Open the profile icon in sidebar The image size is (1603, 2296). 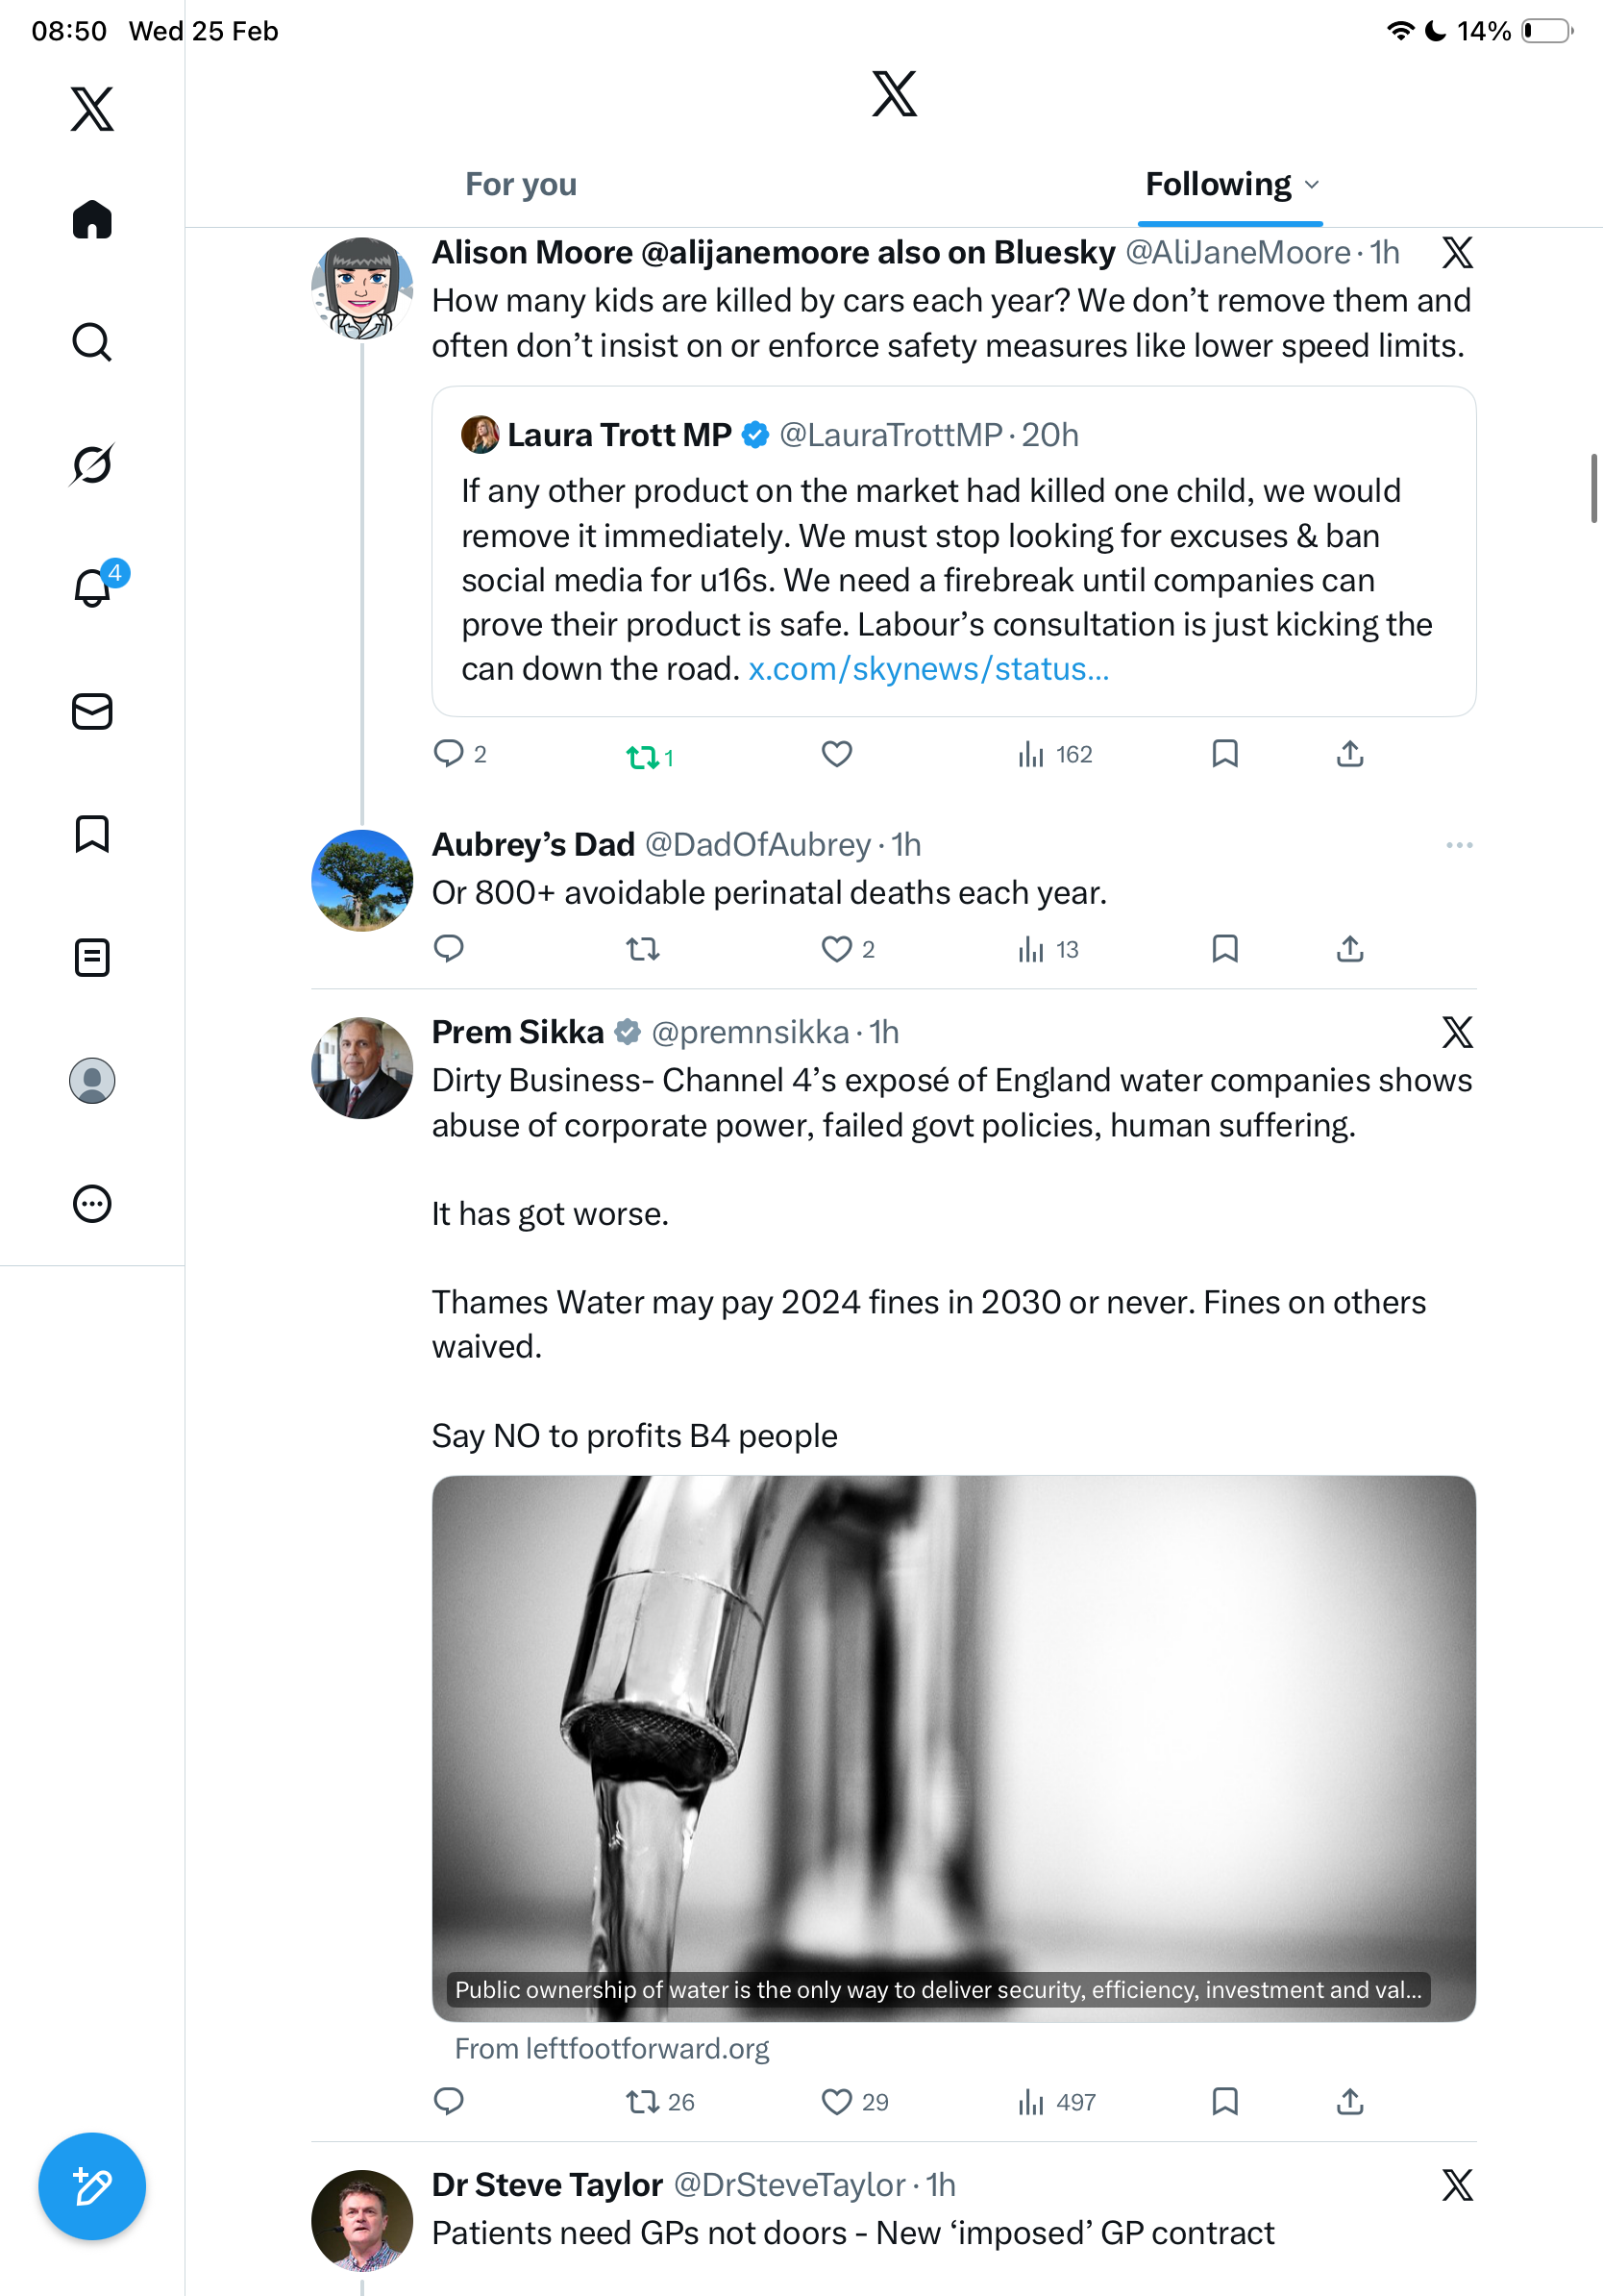[92, 1080]
